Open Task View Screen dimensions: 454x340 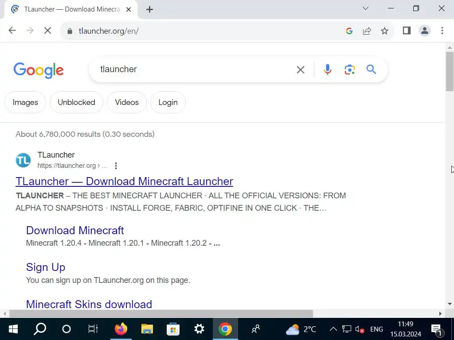93,329
